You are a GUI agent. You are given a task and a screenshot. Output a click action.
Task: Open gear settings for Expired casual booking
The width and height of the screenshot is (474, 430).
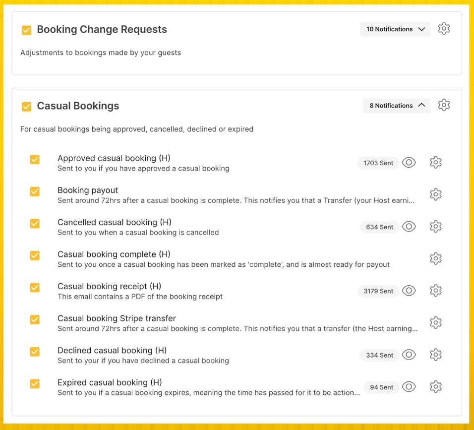coord(436,387)
